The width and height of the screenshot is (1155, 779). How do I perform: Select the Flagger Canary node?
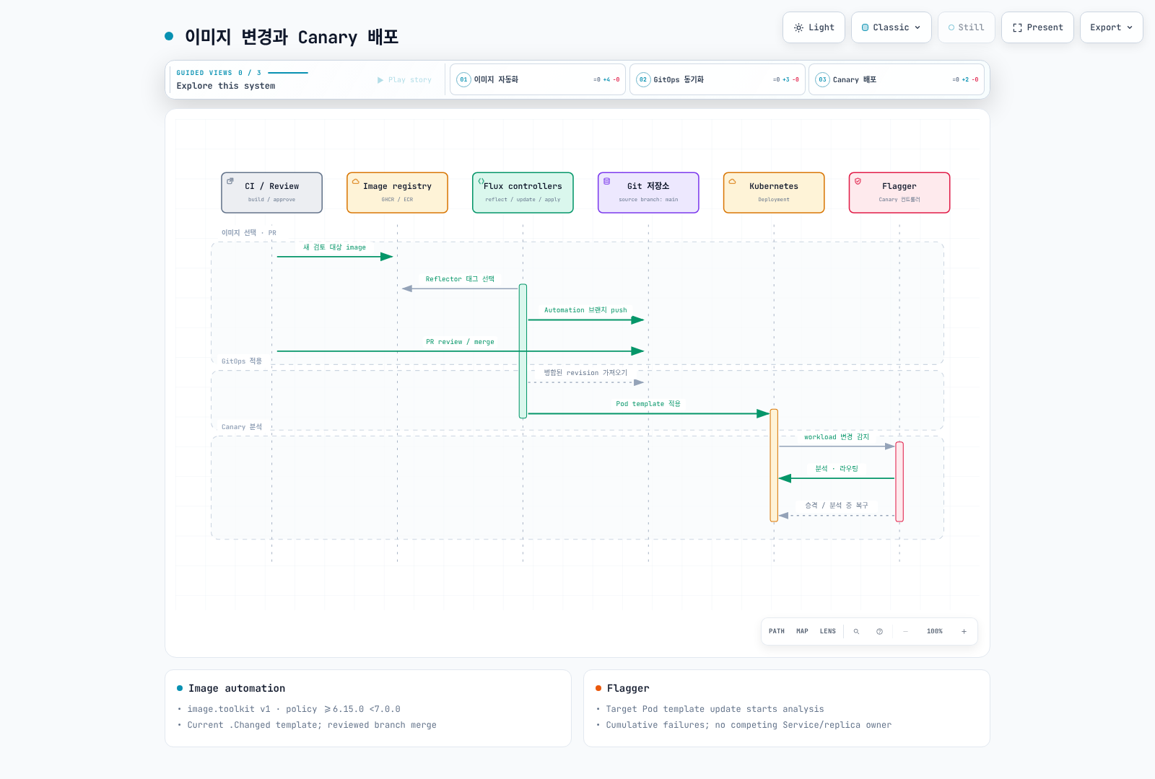899,193
